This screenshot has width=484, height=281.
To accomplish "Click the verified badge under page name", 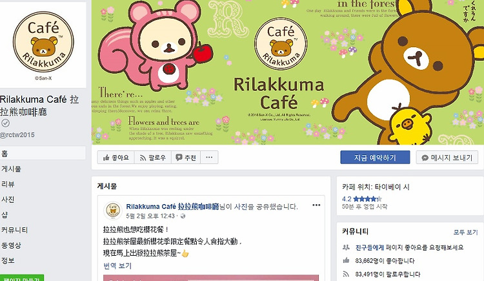I will click(x=5, y=123).
